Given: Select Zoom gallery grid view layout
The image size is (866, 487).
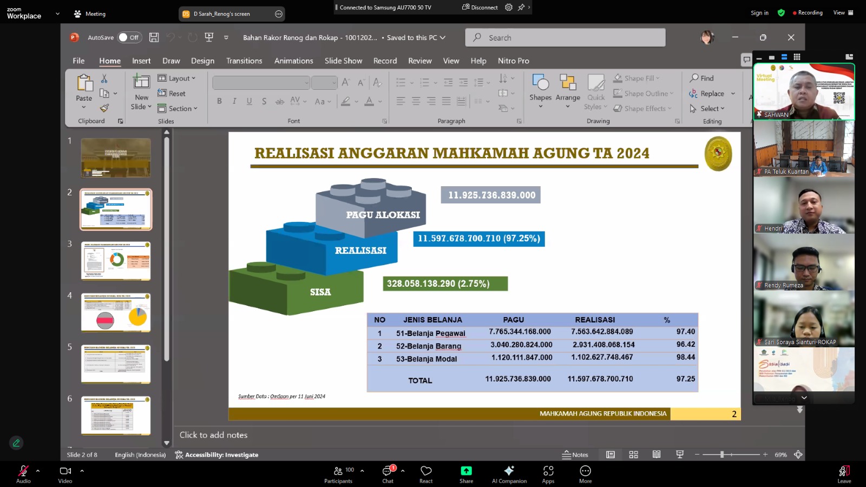Looking at the screenshot, I should click(797, 57).
